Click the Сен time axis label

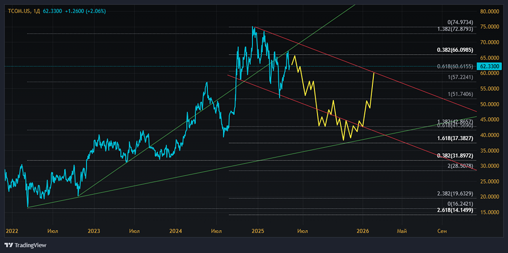(442, 231)
